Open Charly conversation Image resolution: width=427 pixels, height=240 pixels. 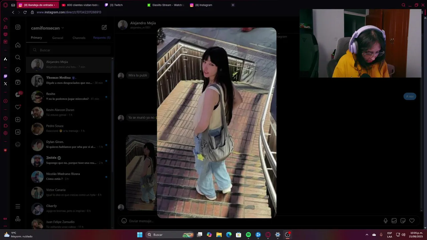(69, 209)
